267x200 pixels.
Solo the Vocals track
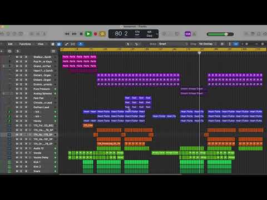click(x=21, y=153)
